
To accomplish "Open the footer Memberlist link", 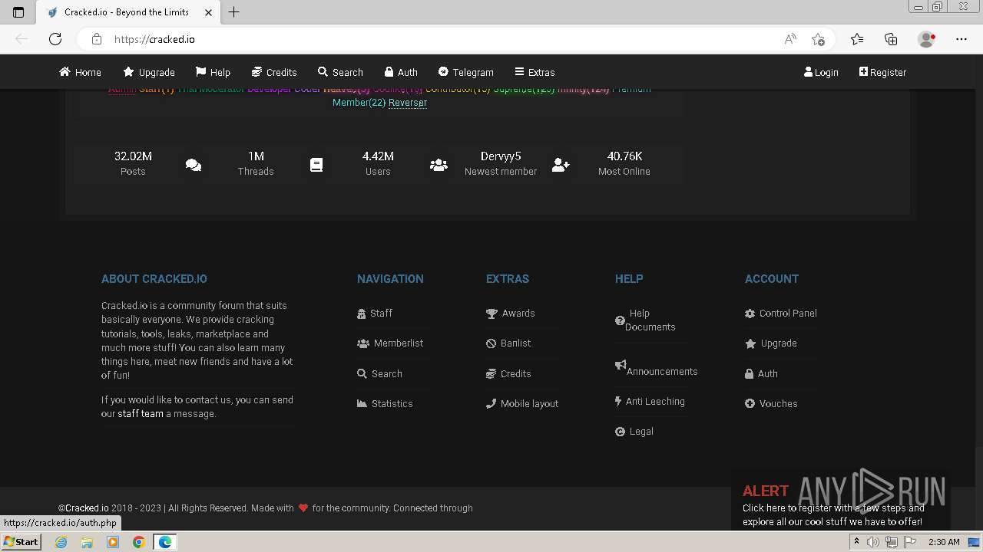I will (390, 343).
